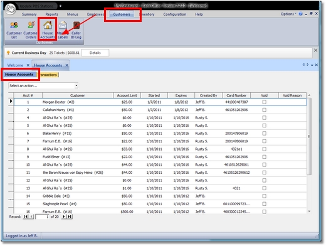
Task: Click the table vertical scrollbar thumb
Action: pyautogui.click(x=309, y=136)
